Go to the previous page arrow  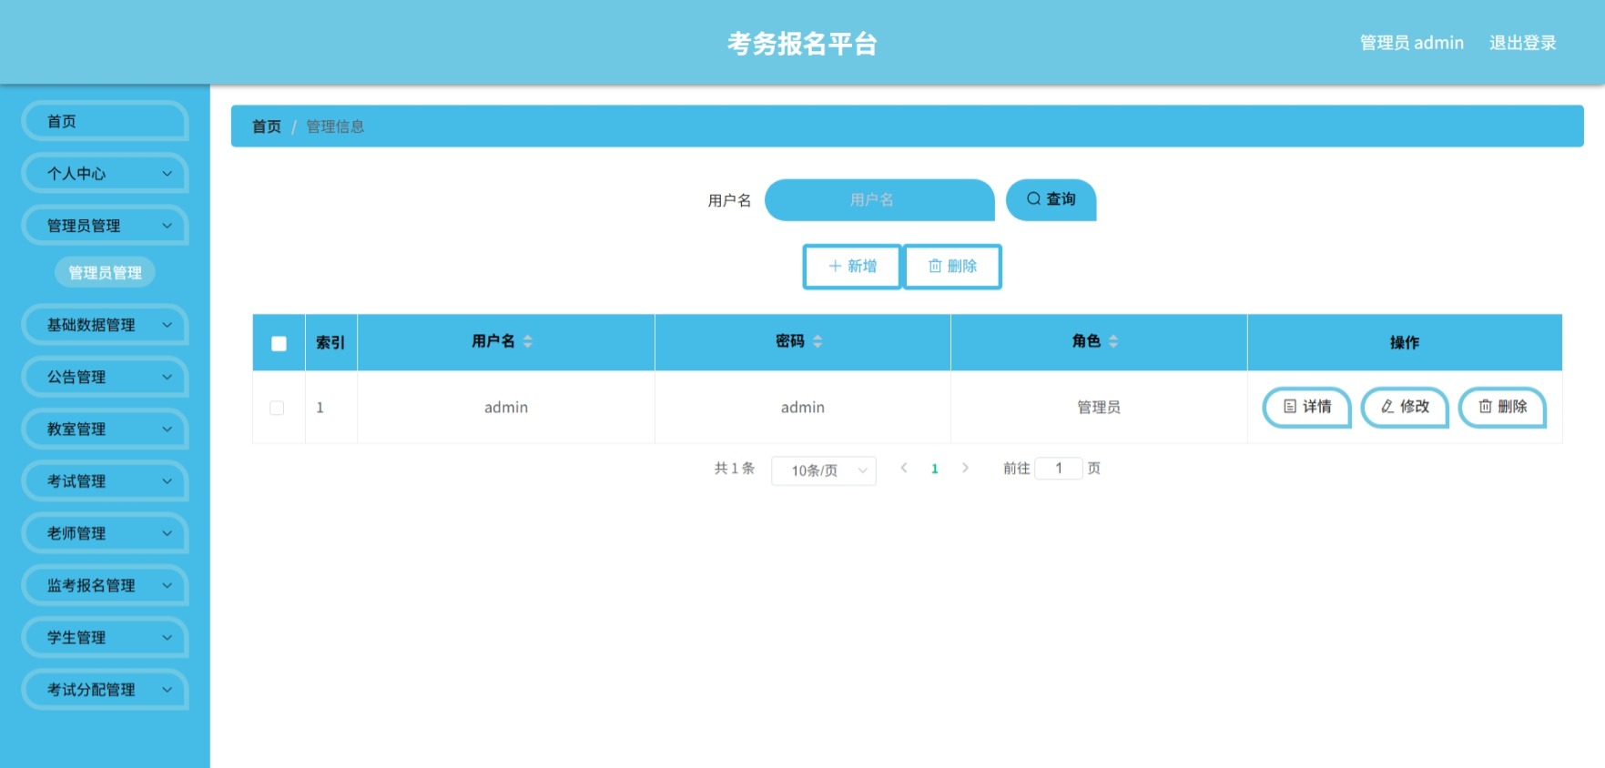point(904,468)
